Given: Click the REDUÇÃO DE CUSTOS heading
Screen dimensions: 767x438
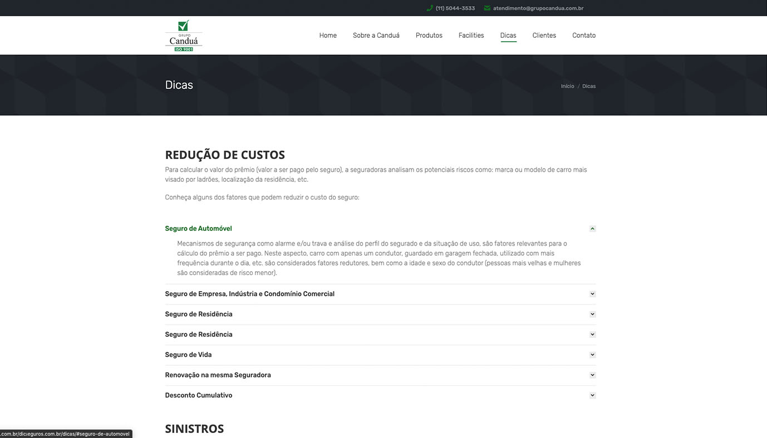Looking at the screenshot, I should click(x=225, y=155).
